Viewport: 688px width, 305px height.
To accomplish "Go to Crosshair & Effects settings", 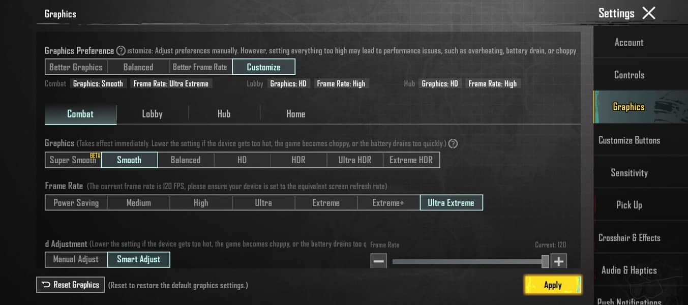I will click(x=629, y=238).
